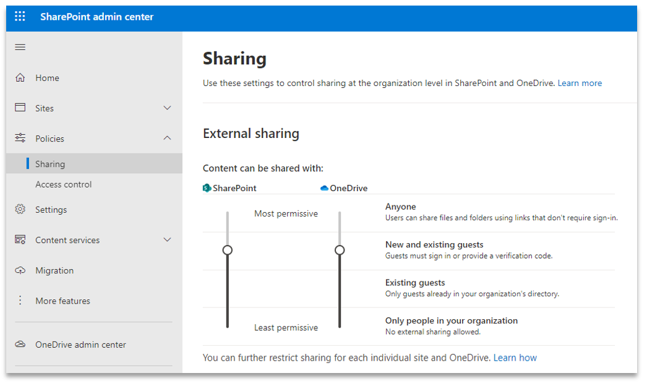Click the OneDrive sharing slider handle
The image size is (647, 386).
pos(340,250)
